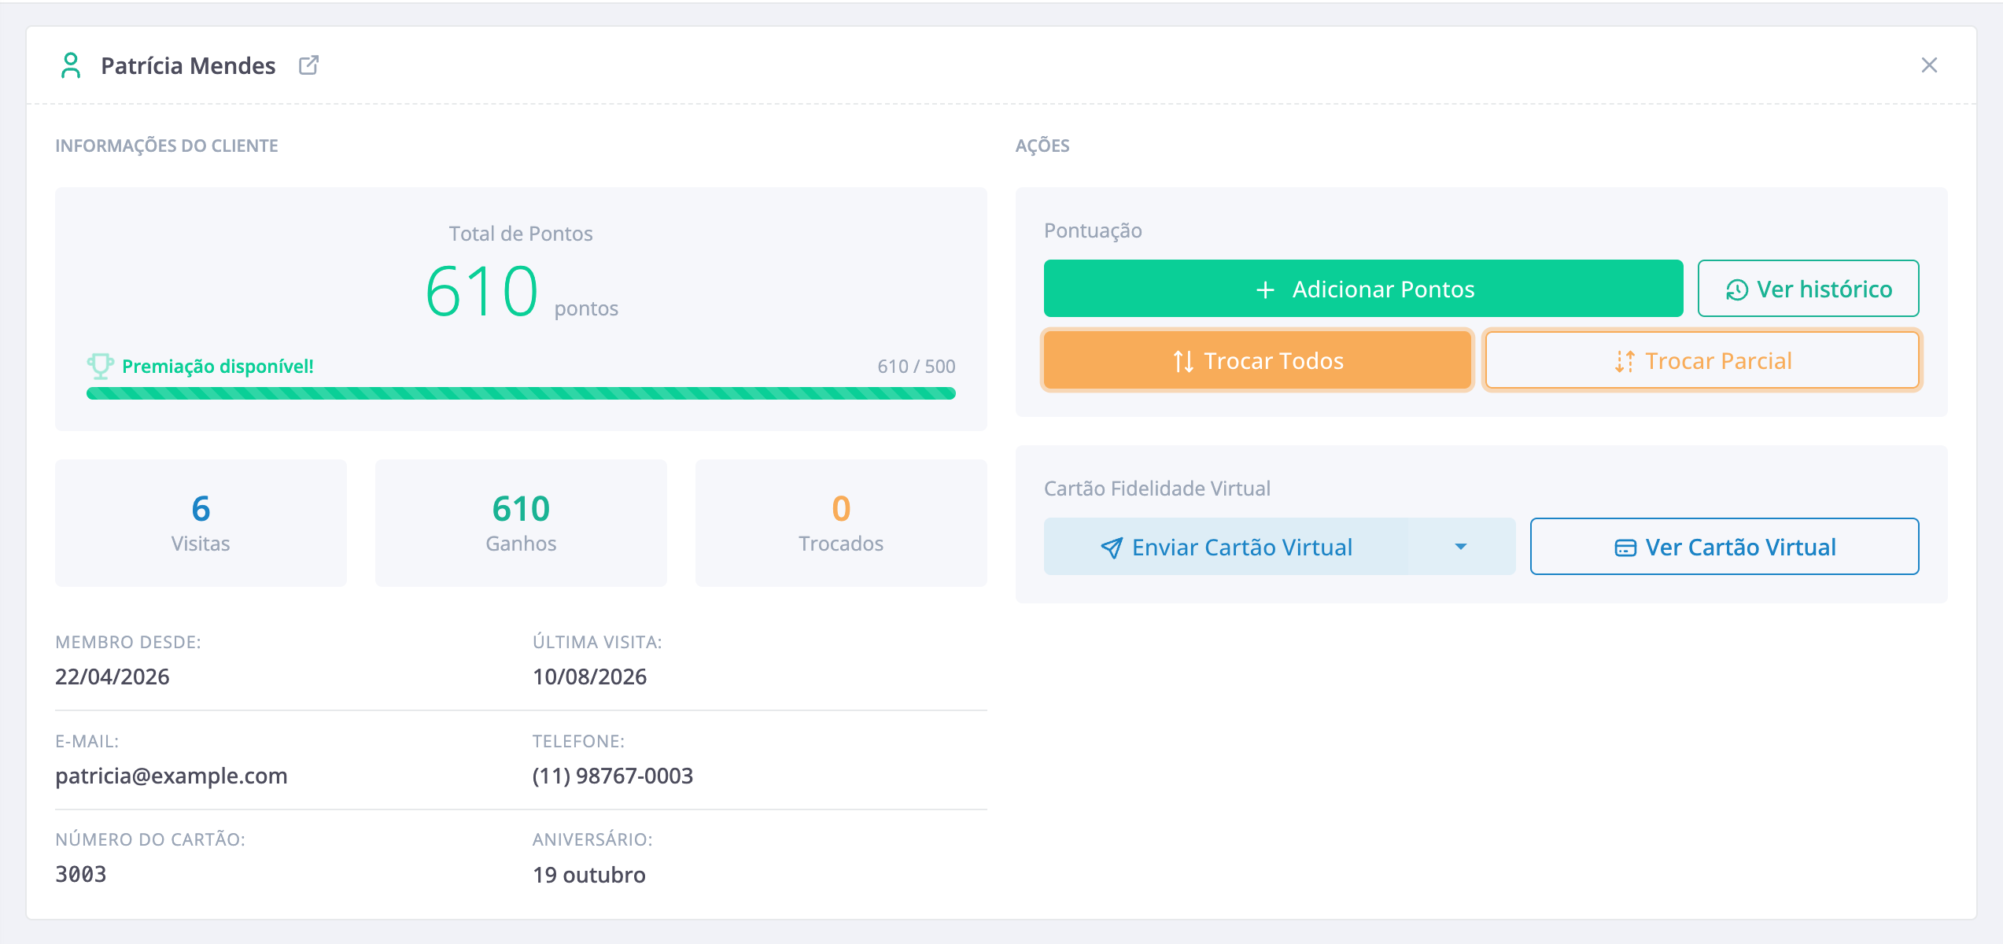
Task: Click Adicionar Pontos button
Action: [1363, 289]
